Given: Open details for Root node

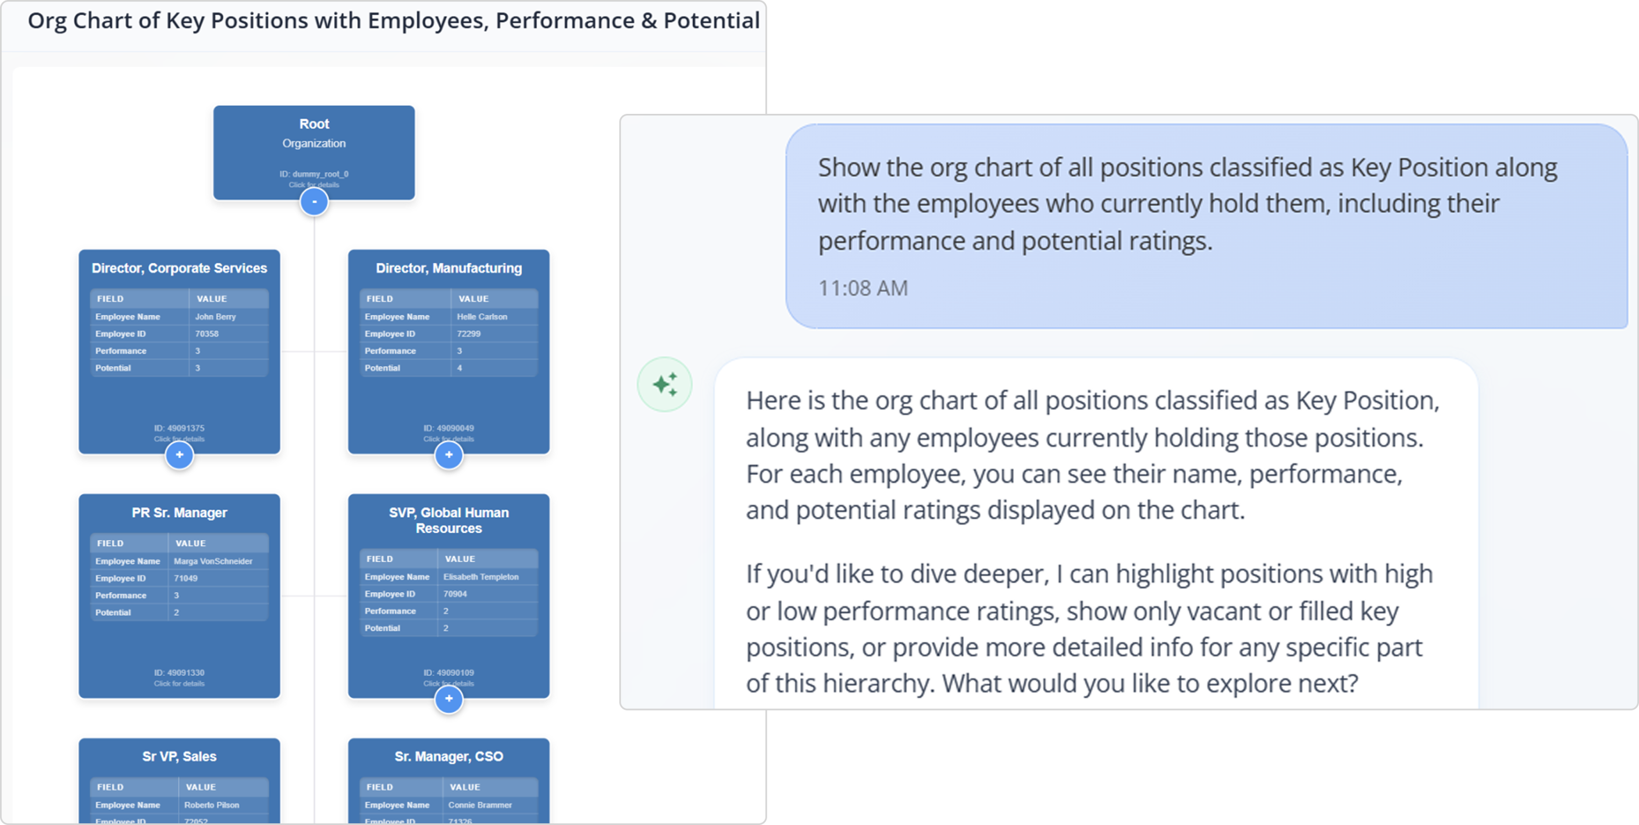Looking at the screenshot, I should [313, 184].
